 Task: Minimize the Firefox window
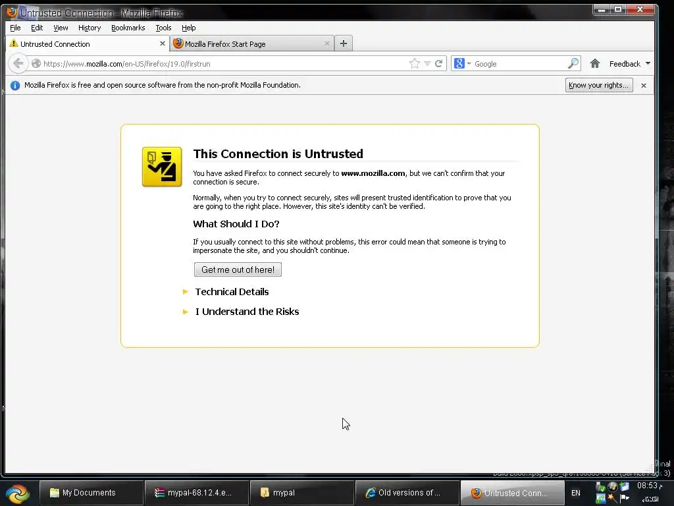coord(602,9)
